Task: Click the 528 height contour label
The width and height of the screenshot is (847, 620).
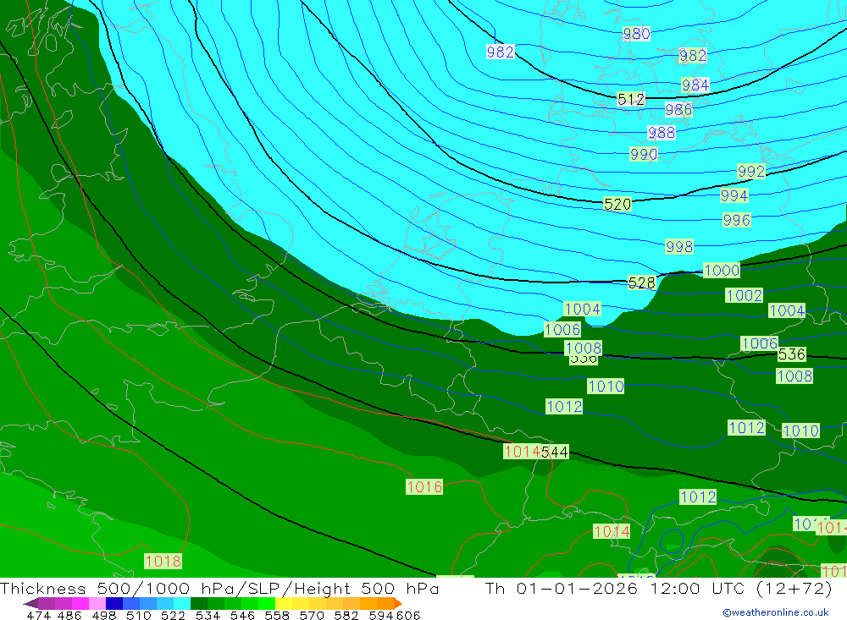Action: (642, 283)
